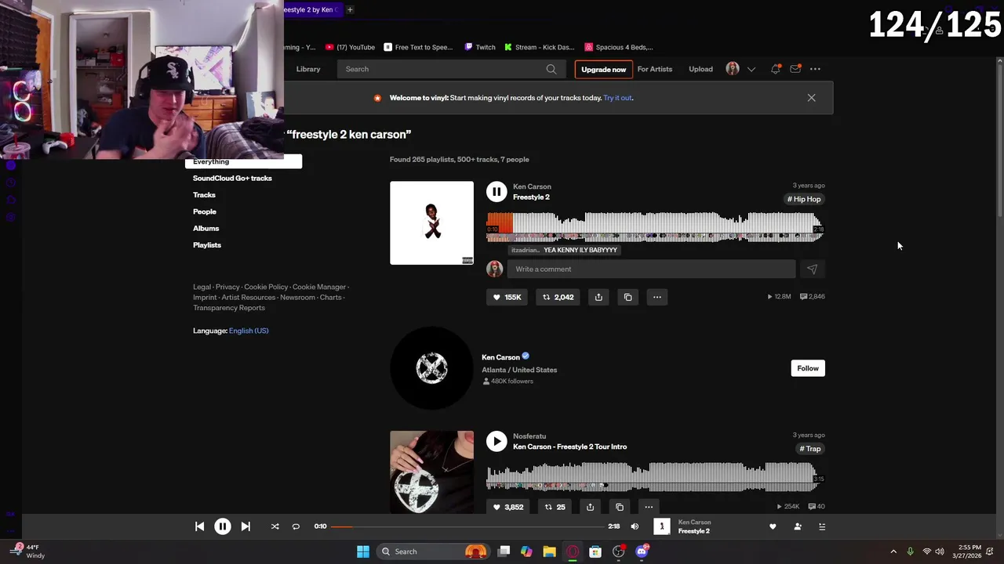Pause the Freestyle 2 track in results
Viewport: 1004px width, 564px height.
[x=497, y=191]
